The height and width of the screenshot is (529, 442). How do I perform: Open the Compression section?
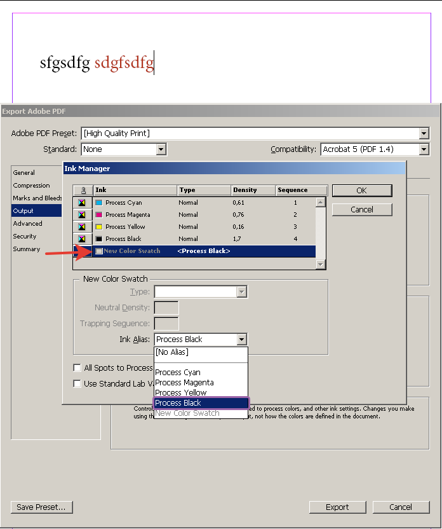(36, 186)
